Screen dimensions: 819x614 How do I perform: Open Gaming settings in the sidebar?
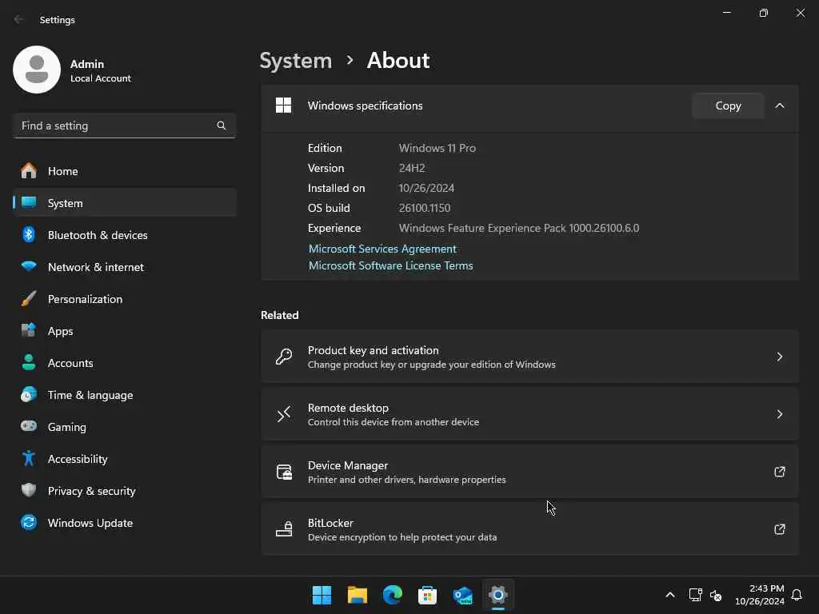click(125, 426)
